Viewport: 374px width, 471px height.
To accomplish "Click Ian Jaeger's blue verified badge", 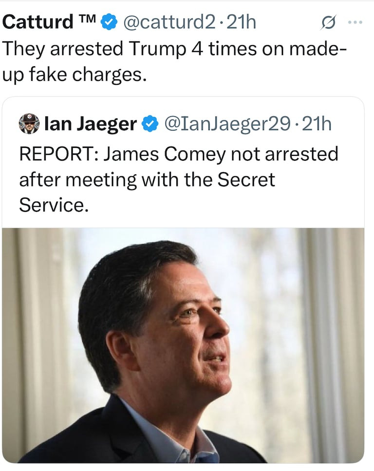I will click(x=149, y=125).
